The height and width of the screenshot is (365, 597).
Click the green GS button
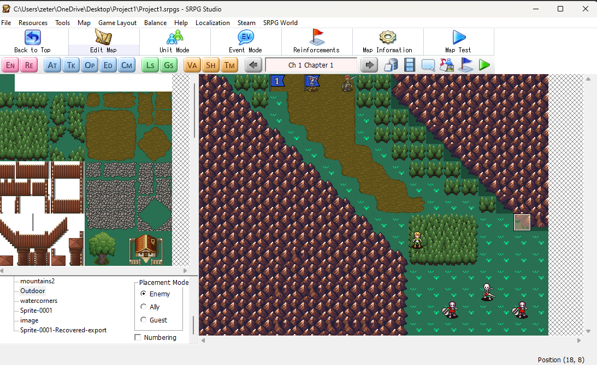169,65
